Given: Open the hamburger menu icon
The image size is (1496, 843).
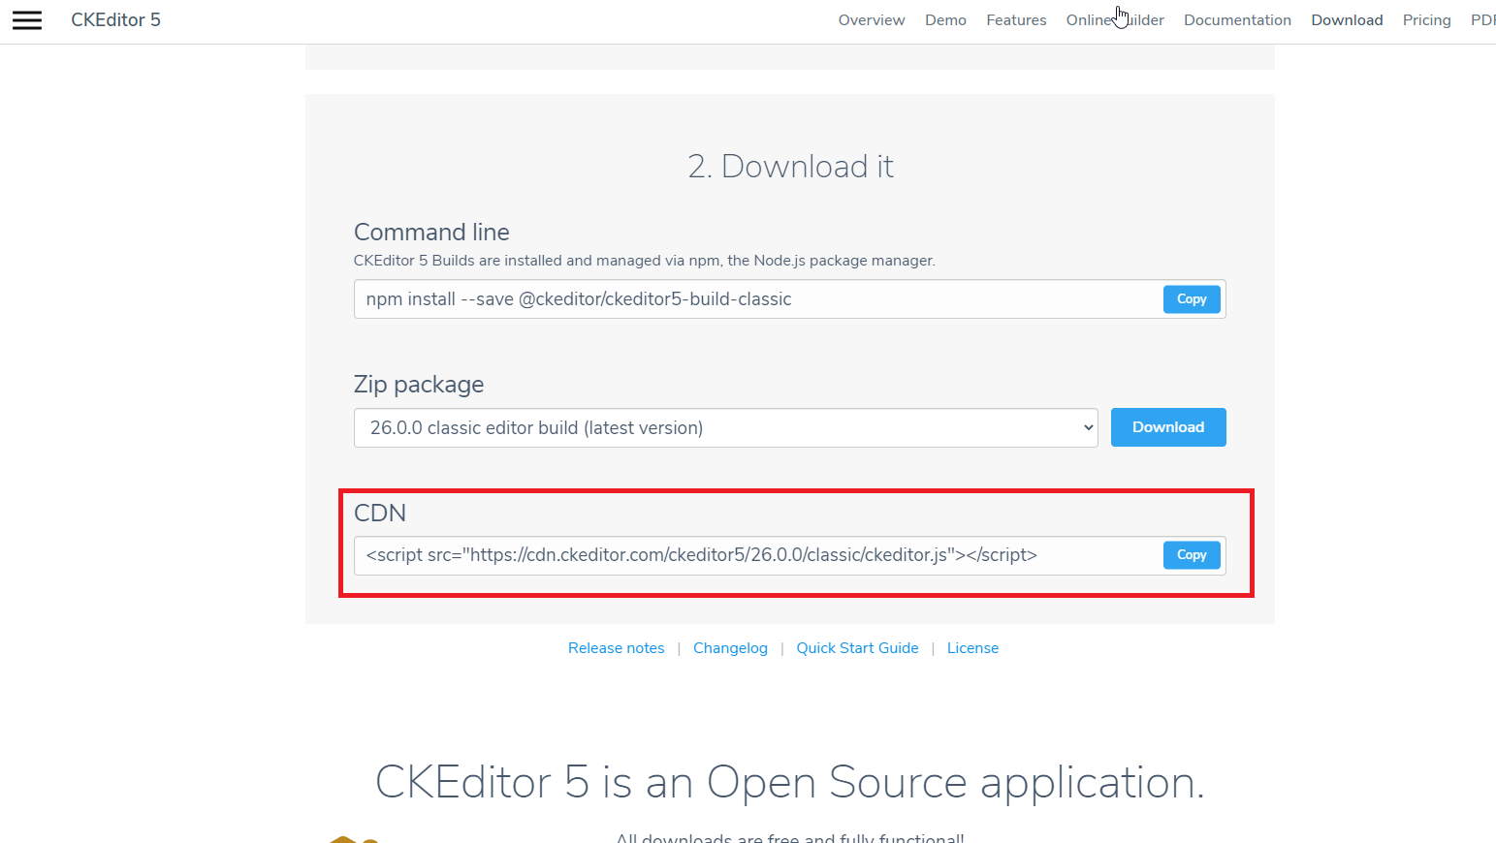Looking at the screenshot, I should tap(27, 20).
